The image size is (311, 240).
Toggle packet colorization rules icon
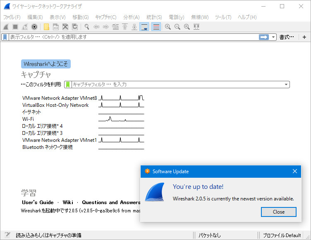(156, 27)
